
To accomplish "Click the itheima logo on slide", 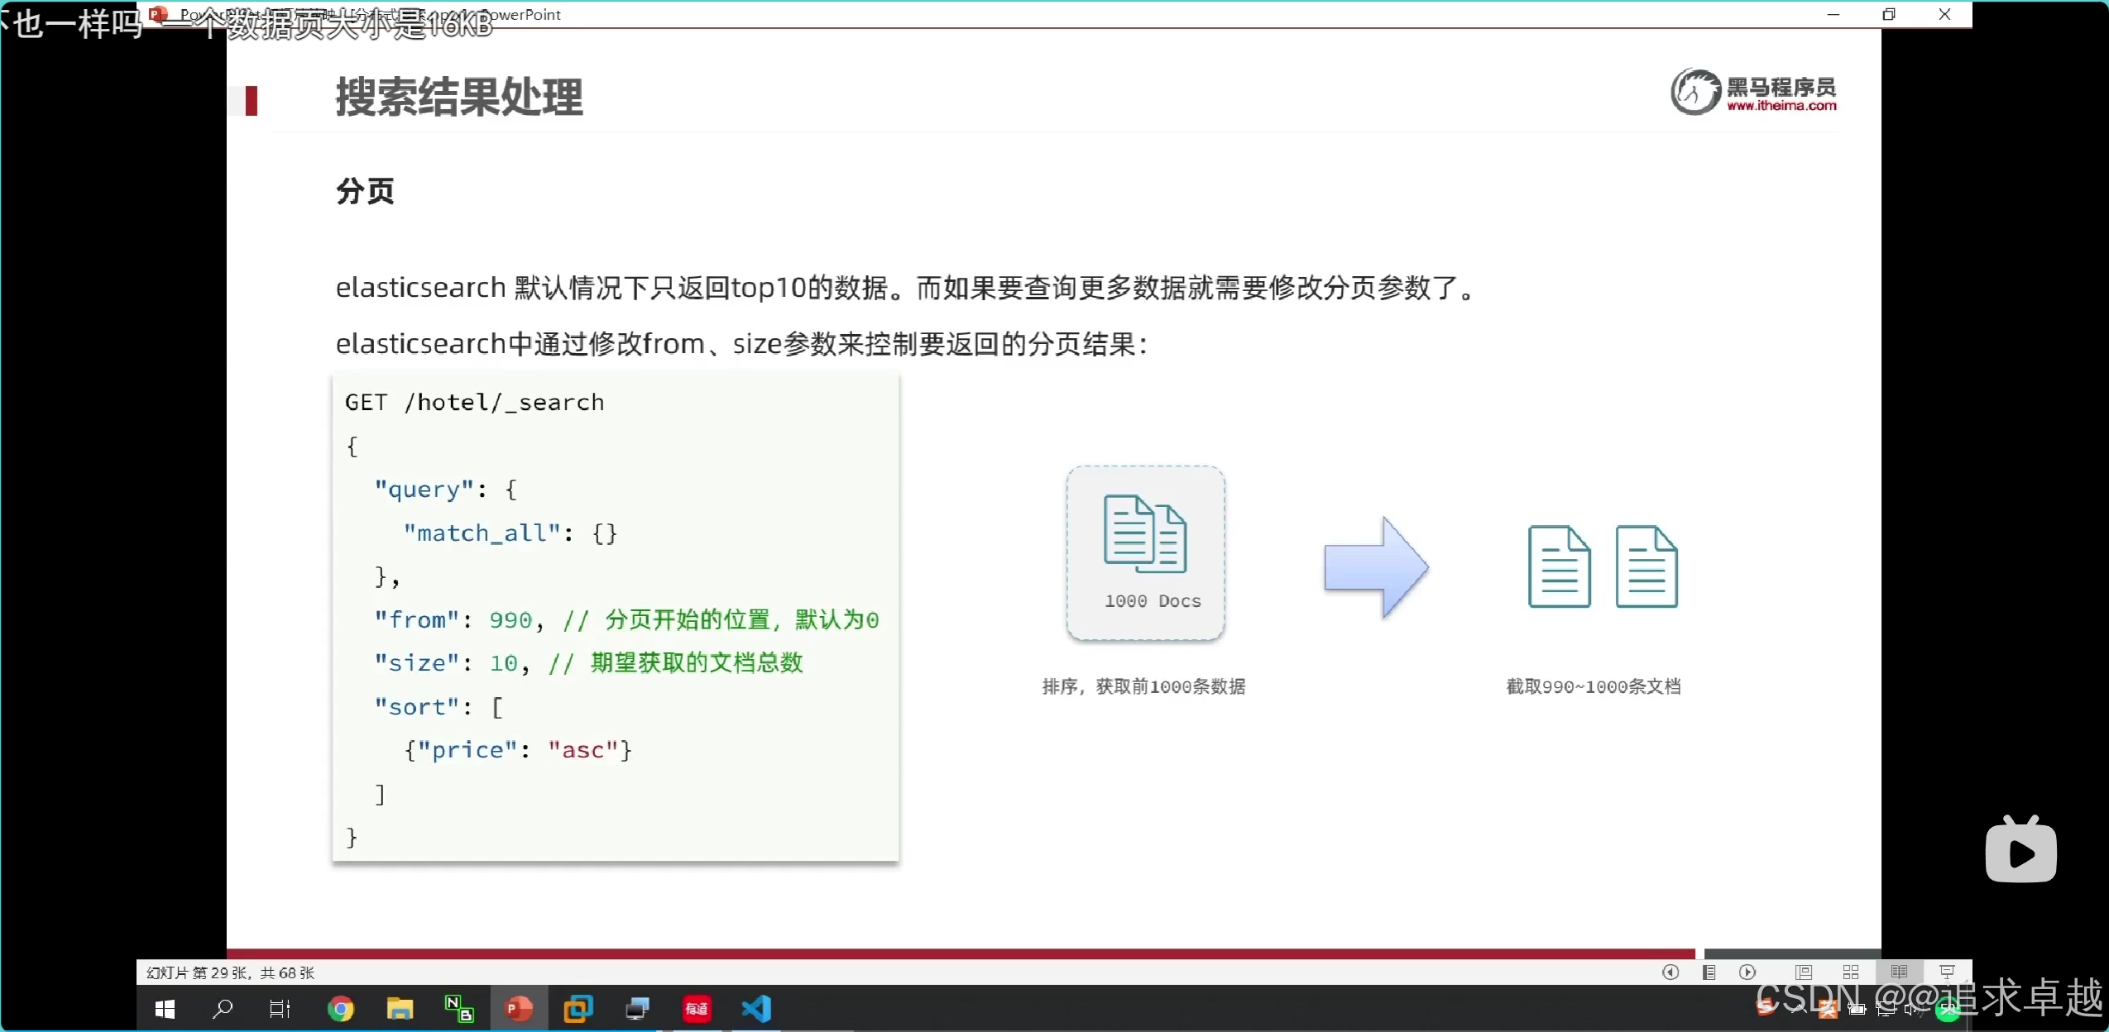I will [x=1753, y=92].
